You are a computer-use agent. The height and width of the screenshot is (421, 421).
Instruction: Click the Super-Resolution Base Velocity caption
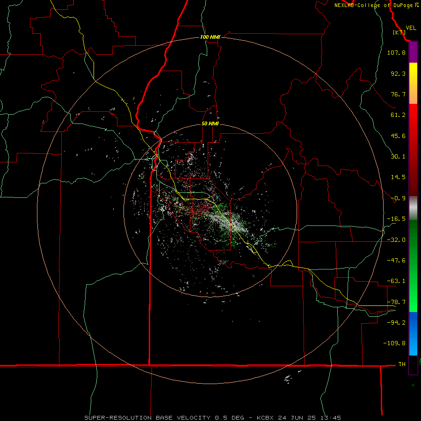point(213,418)
